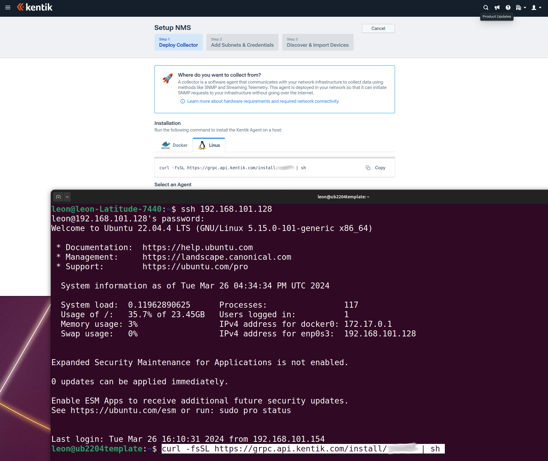The image size is (548, 461).
Task: Click the IPv4 docker0 address 172.17.0.1
Action: click(x=368, y=324)
